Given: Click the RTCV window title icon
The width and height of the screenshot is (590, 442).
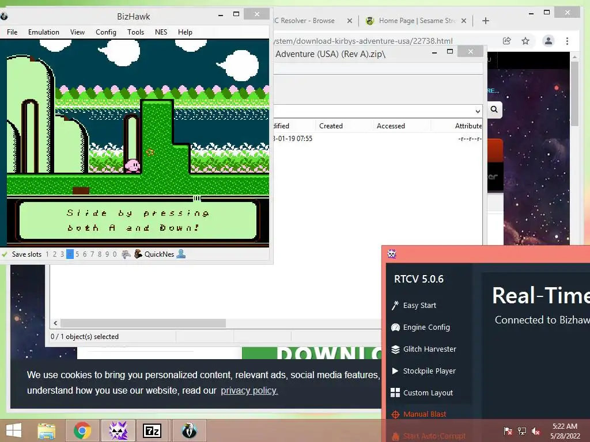Looking at the screenshot, I should point(392,254).
